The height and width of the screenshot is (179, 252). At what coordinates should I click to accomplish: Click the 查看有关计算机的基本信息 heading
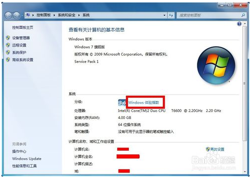click(x=97, y=30)
